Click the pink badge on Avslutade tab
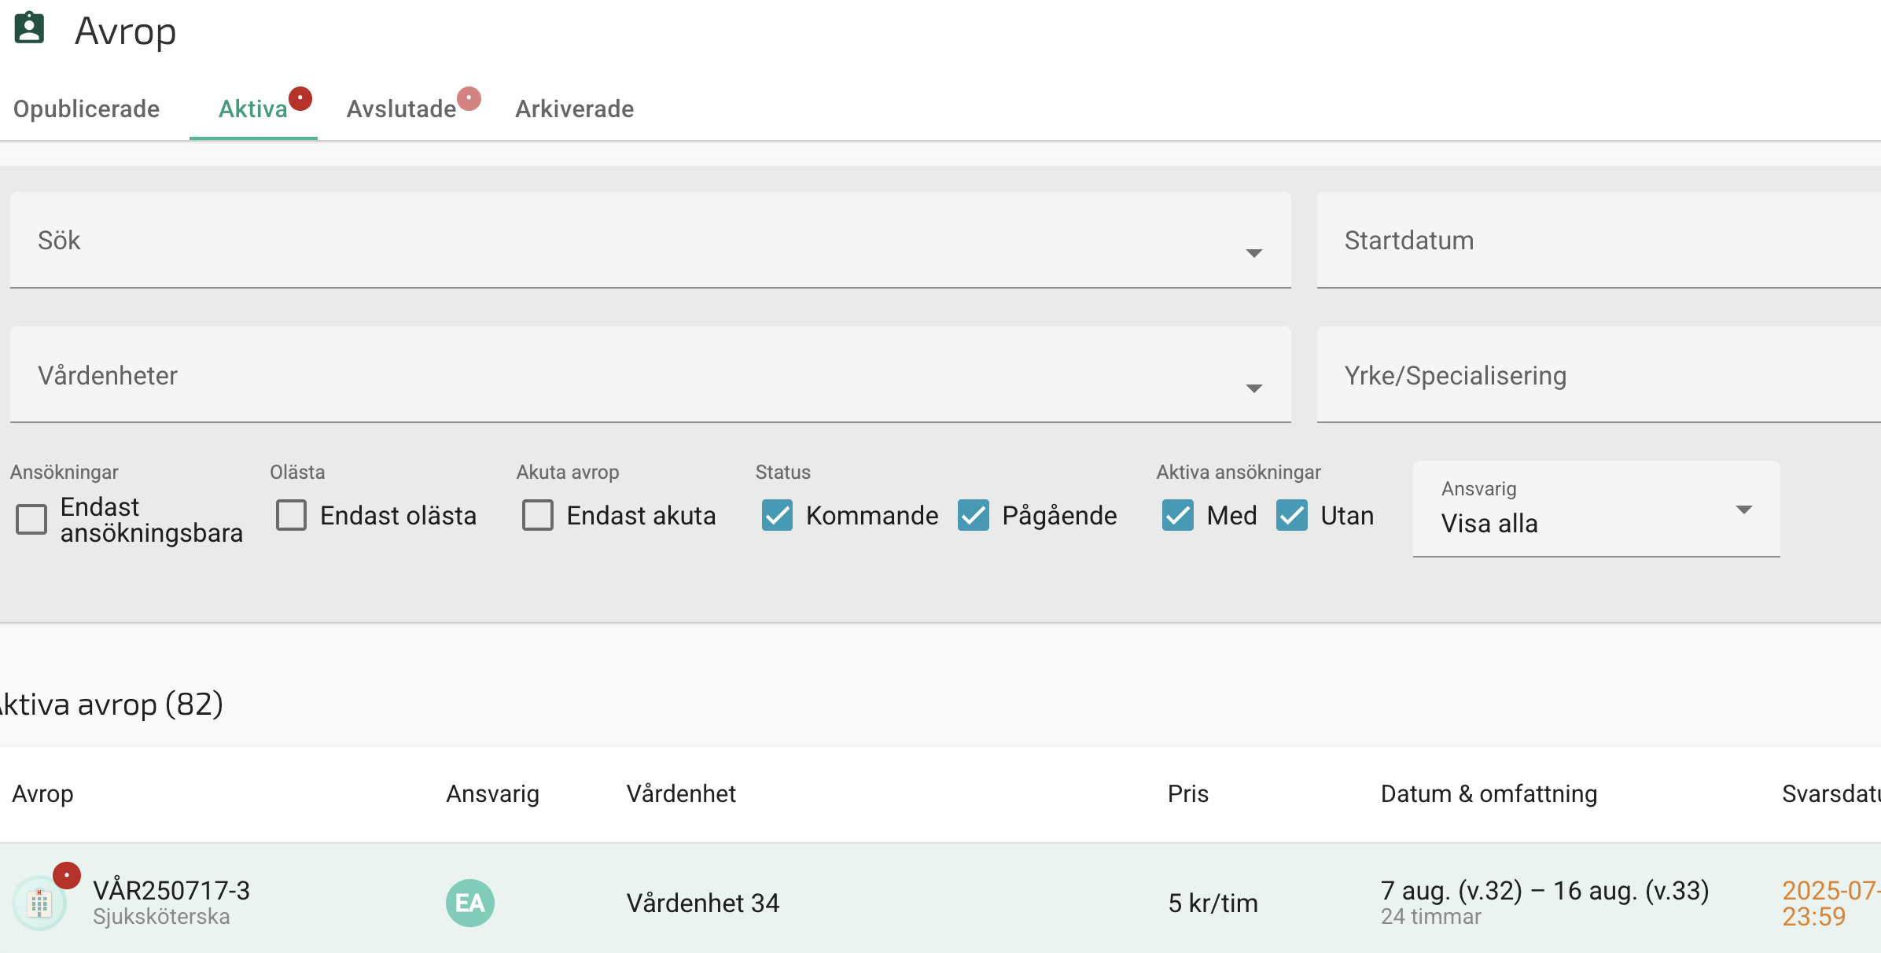 pyautogui.click(x=469, y=98)
